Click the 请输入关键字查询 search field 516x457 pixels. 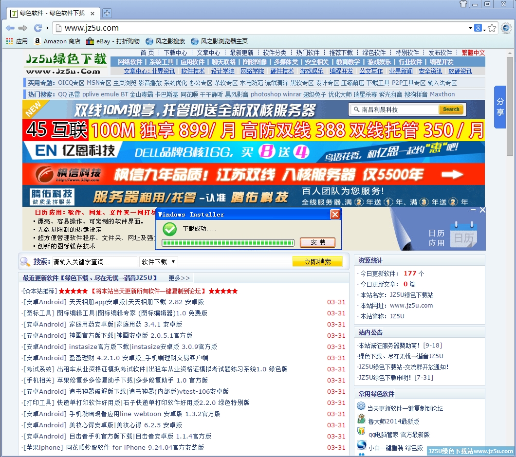(94, 262)
